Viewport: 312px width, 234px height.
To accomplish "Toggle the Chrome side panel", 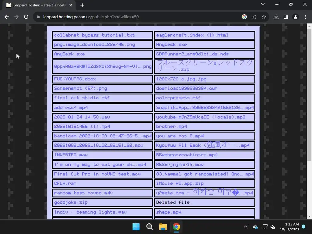I will click(286, 17).
